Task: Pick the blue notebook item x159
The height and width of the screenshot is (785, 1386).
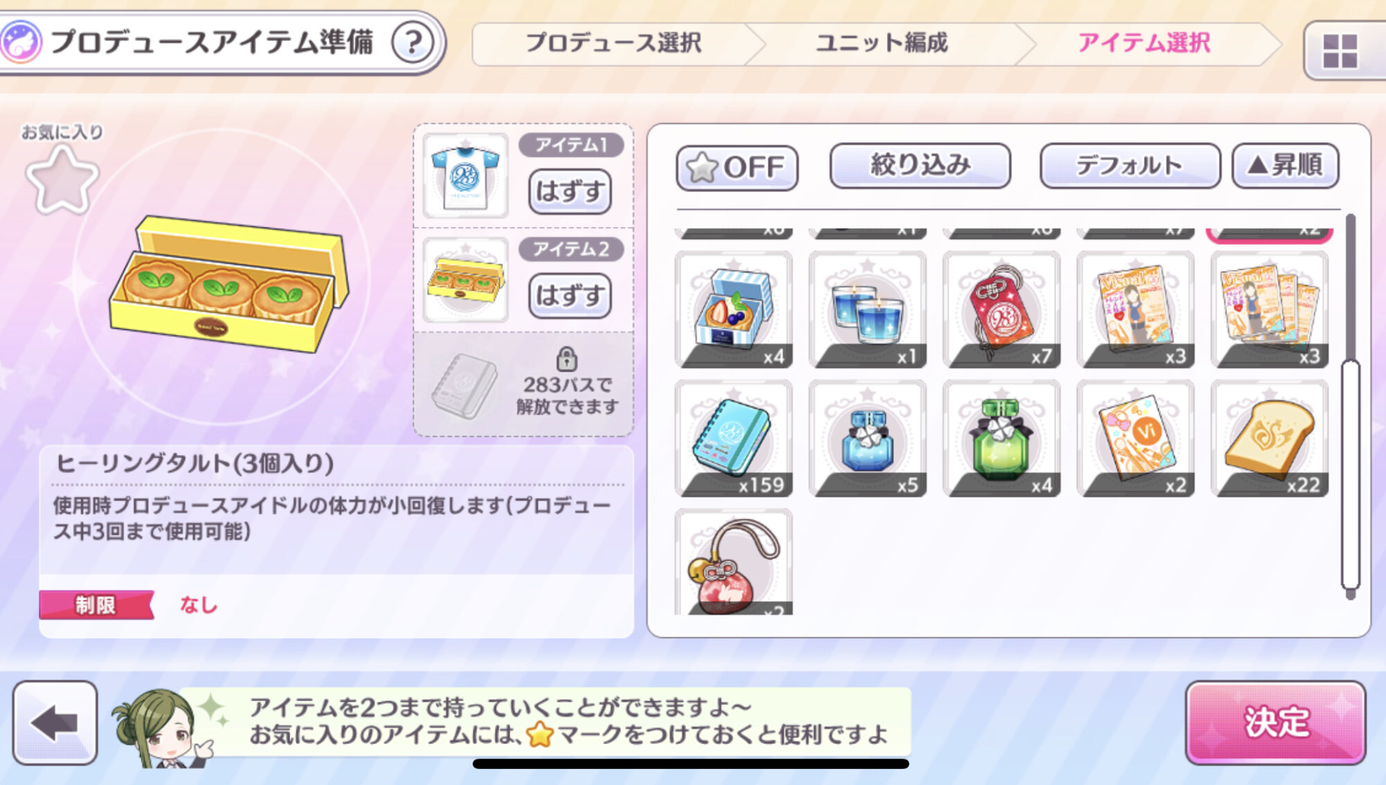Action: coord(734,438)
